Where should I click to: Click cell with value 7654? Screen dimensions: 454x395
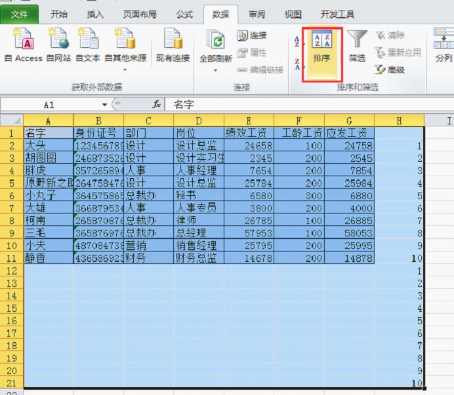tap(249, 170)
